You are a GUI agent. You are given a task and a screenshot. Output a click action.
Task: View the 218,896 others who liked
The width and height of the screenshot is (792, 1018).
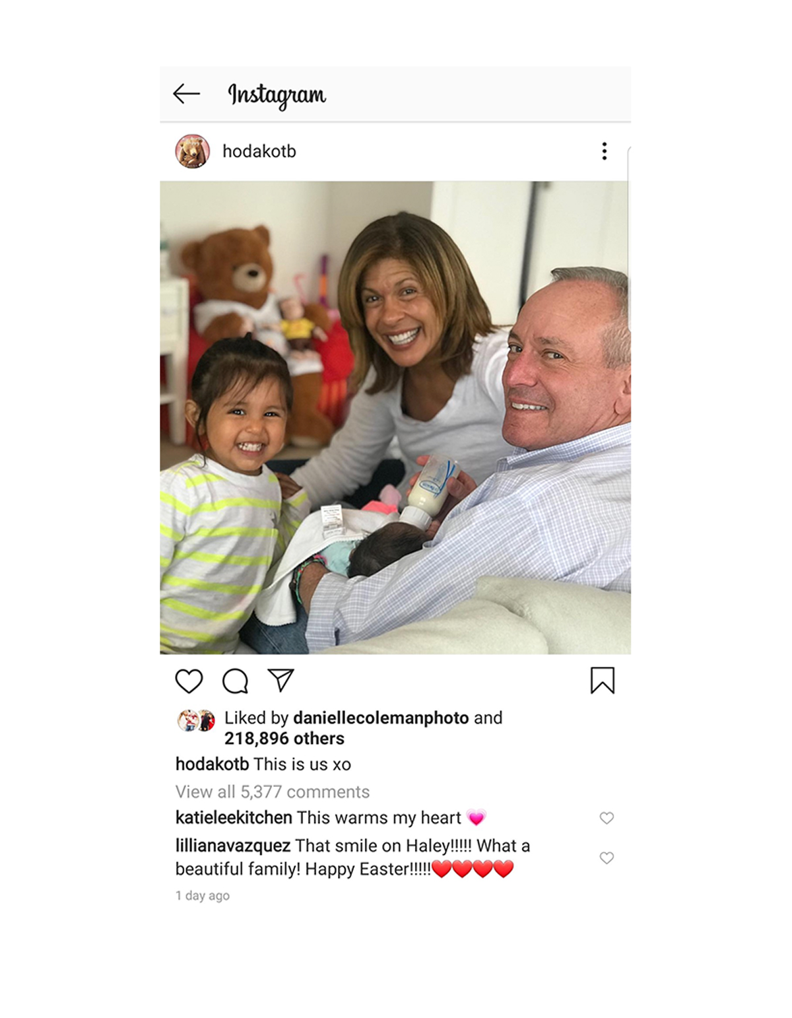pyautogui.click(x=284, y=738)
